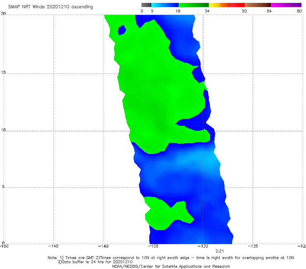Click the longitude axis label '-145'

[x=53, y=246]
